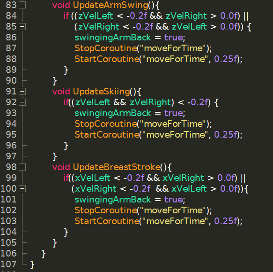This screenshot has width=273, height=272.
Task: Collapse the UpdateSkiing fold at line 91
Action: [22, 92]
